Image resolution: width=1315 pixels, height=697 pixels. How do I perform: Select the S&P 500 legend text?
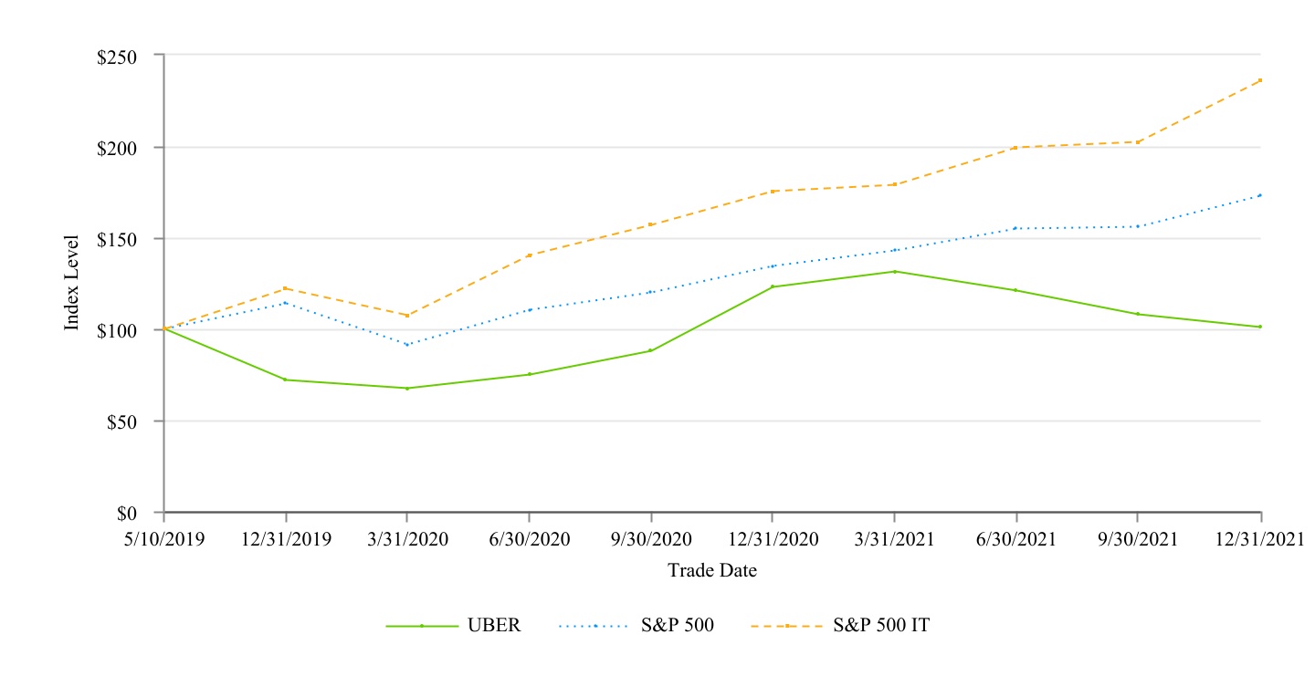tap(678, 626)
